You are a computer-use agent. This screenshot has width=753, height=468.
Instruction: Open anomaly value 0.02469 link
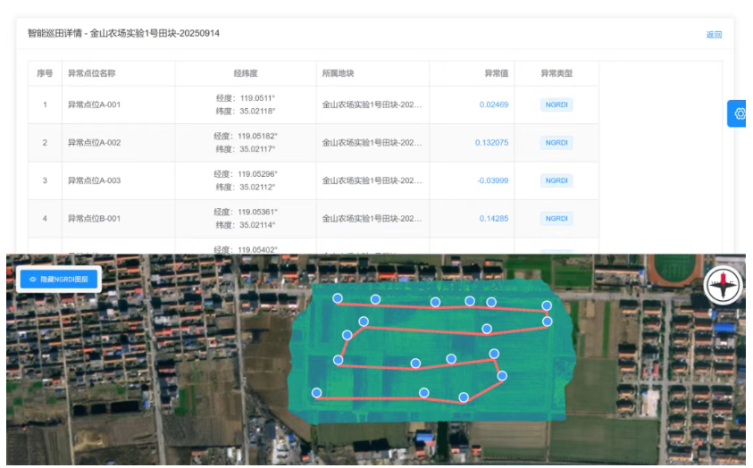coord(493,104)
